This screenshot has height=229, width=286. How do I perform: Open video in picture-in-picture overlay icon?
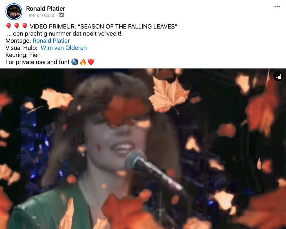278,76
